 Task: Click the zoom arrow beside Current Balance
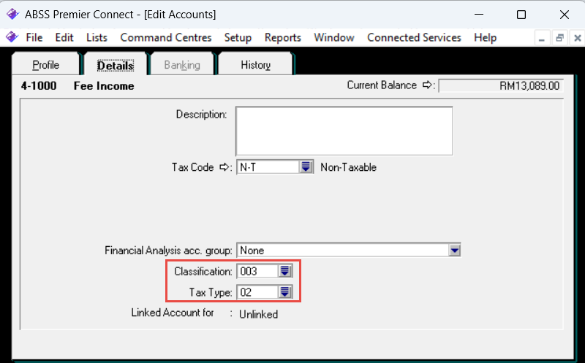coord(429,85)
